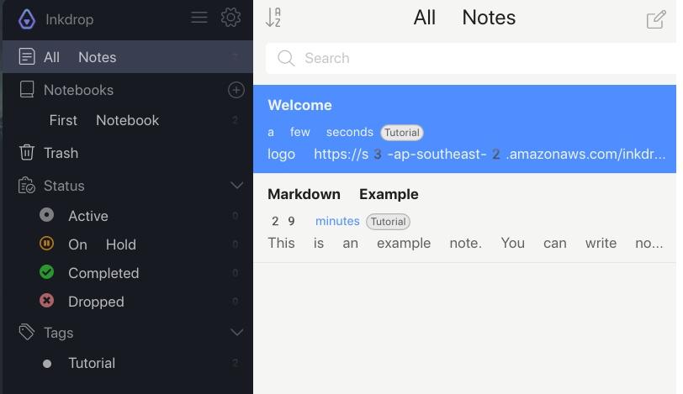Create a new note with the compose icon
Viewport: 683px width, 394px height.
click(656, 19)
